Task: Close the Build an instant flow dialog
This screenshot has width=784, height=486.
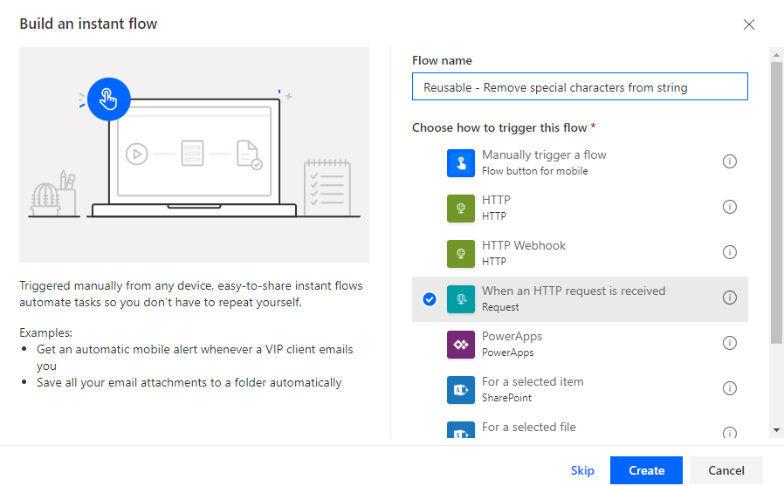Action: coord(748,24)
